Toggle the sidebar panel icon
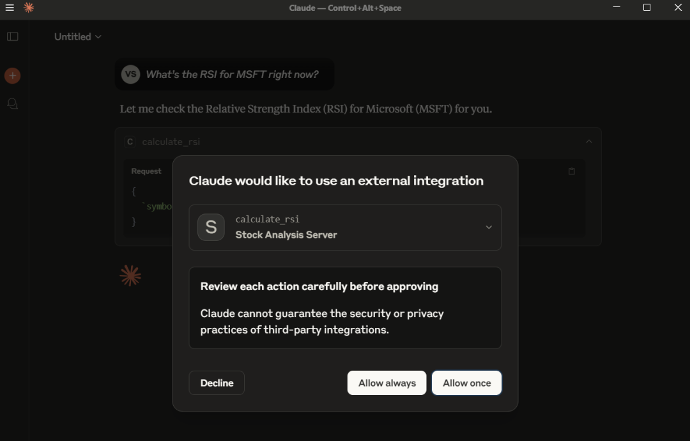The image size is (690, 441). [13, 36]
